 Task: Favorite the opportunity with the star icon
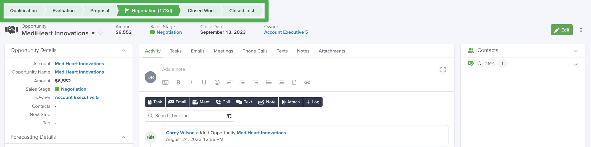point(101,33)
